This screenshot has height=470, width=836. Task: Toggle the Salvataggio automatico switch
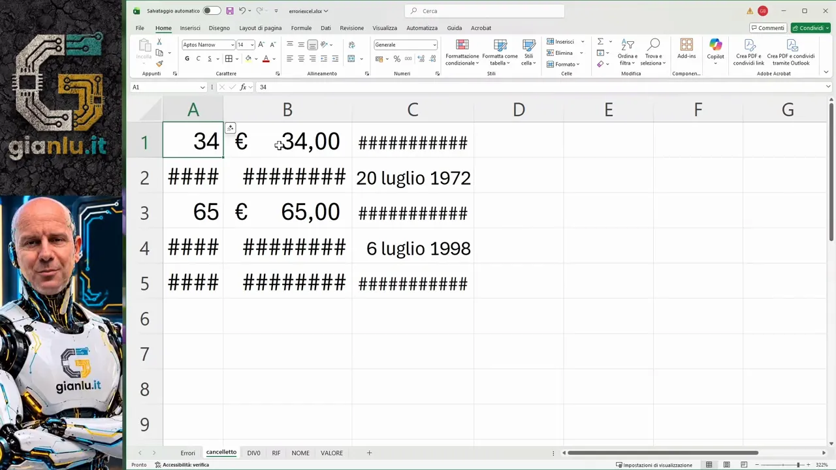click(212, 11)
